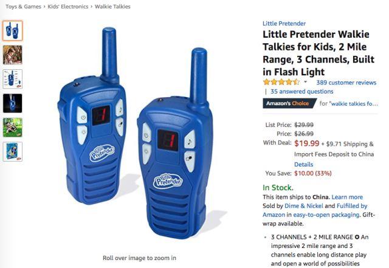Open the Walkie Talkies breadcrumb link
This screenshot has width=389, height=268.
point(112,7)
